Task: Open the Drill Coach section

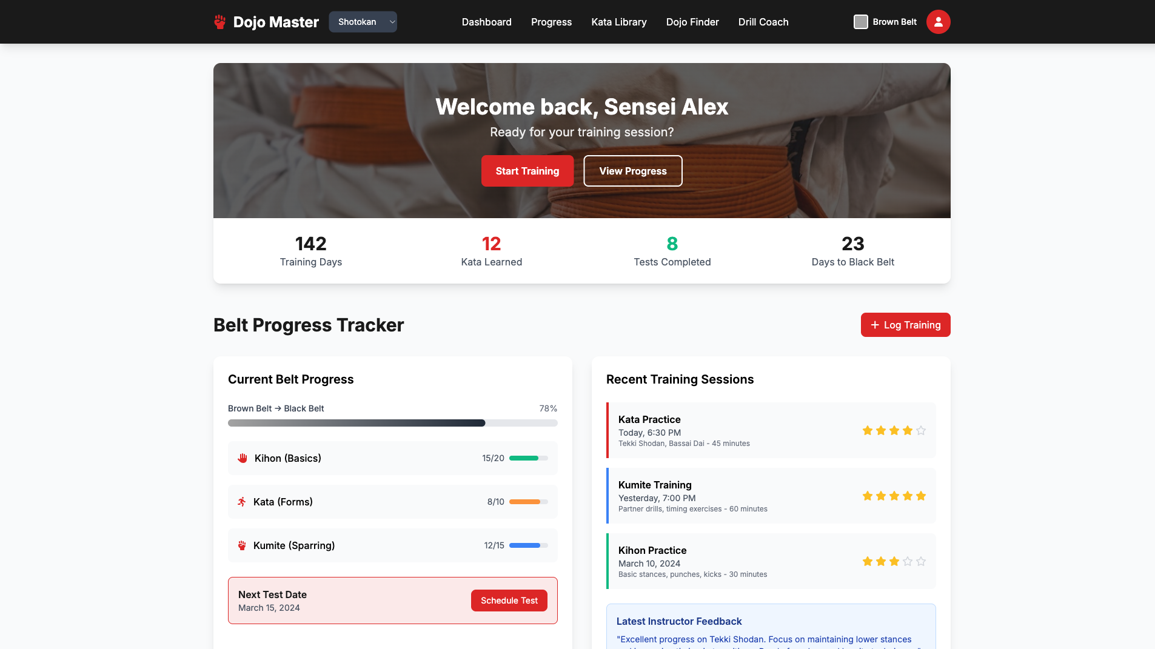Action: click(763, 22)
